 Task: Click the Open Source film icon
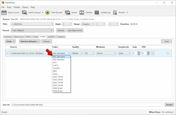click(4, 12)
